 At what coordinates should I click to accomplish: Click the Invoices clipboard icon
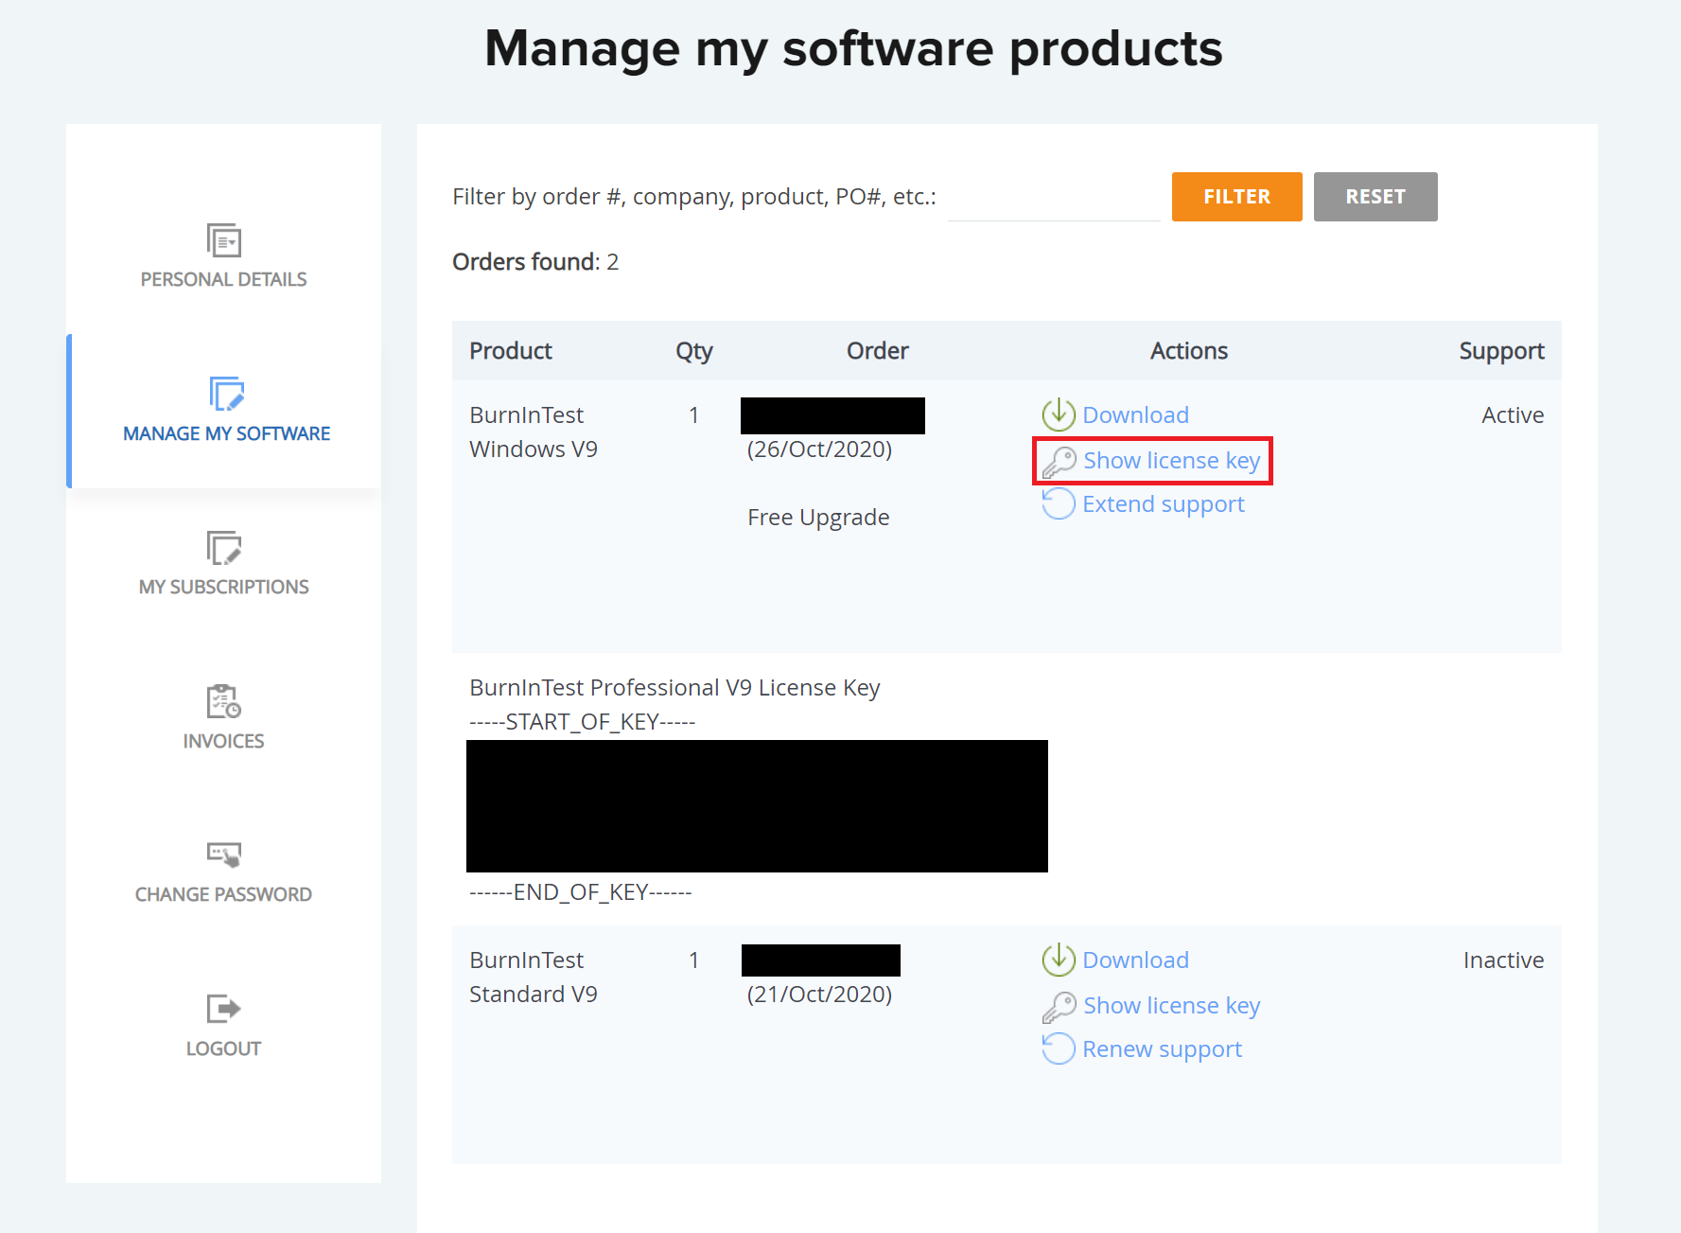pyautogui.click(x=224, y=701)
